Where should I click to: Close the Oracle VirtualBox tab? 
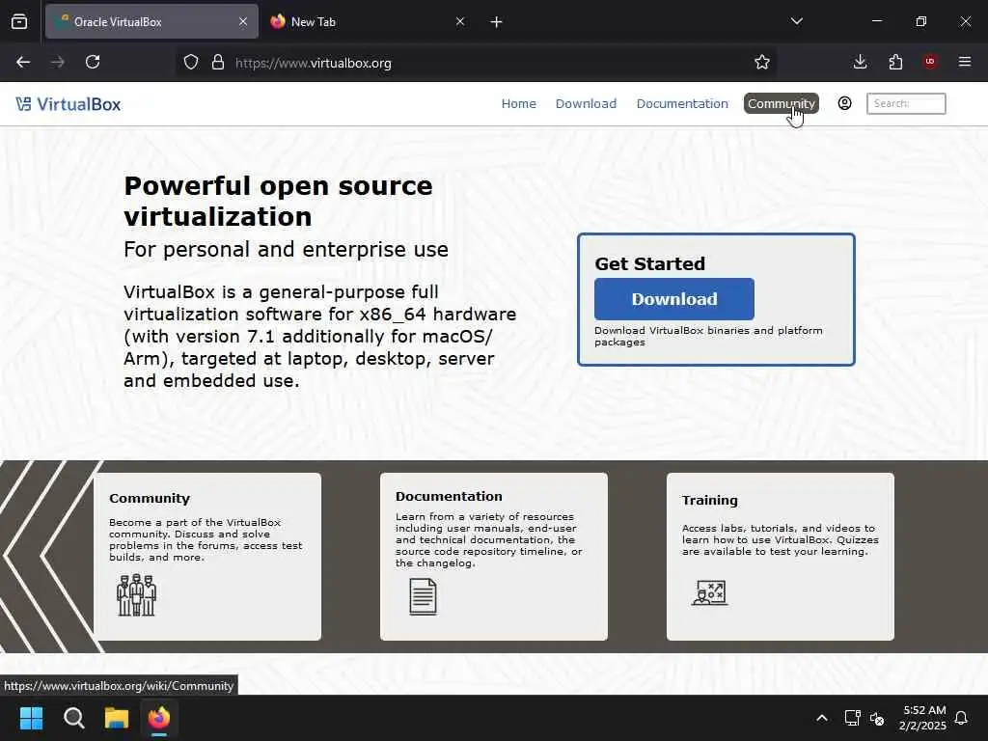243,21
